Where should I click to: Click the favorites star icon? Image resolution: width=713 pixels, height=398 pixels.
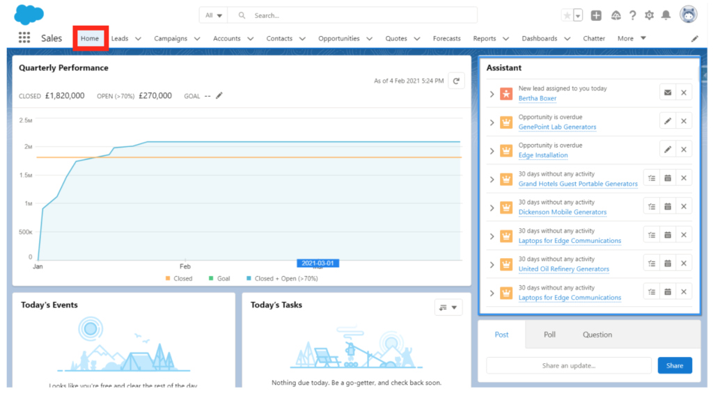pyautogui.click(x=567, y=15)
